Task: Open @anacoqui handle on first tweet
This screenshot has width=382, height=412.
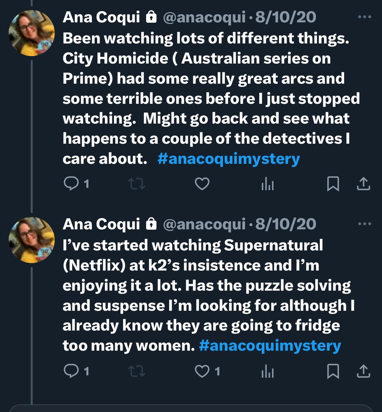Action: tap(204, 17)
